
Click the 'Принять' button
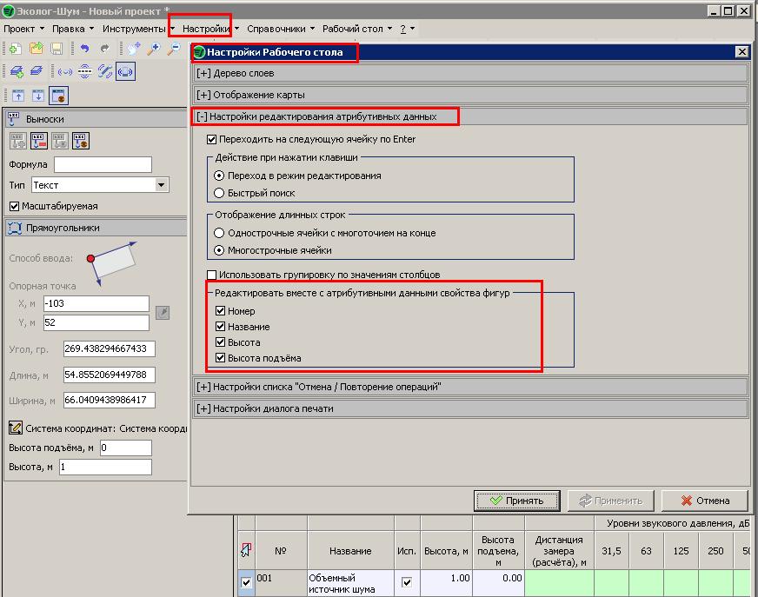pyautogui.click(x=516, y=501)
